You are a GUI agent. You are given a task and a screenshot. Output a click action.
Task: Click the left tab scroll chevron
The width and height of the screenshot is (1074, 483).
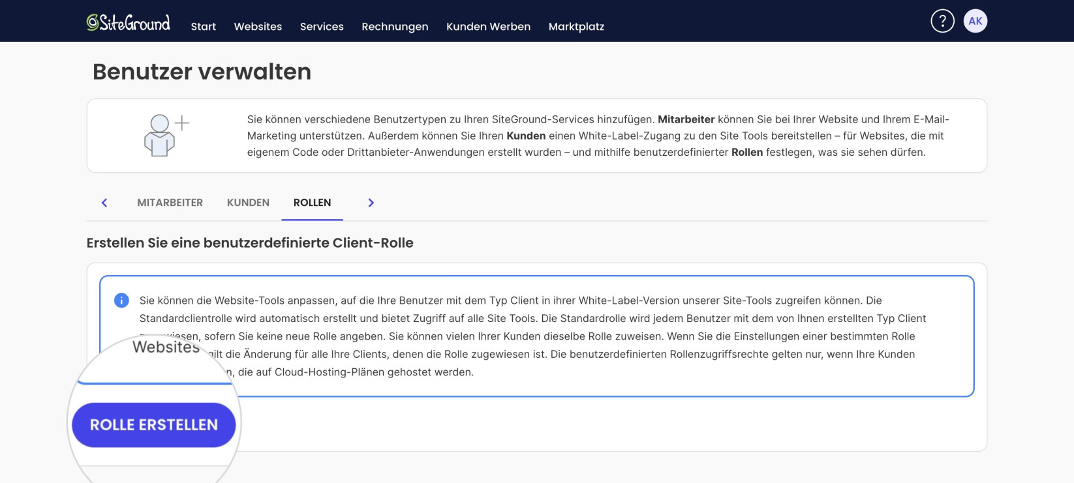(x=104, y=203)
